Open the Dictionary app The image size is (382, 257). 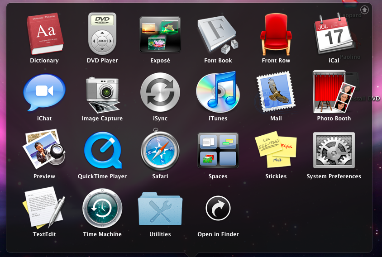click(45, 34)
